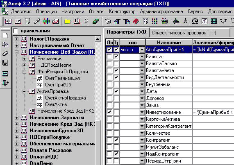234x165 pixels.
Task: Expand the НалогСПродажи tree node
Action: tap(16, 39)
